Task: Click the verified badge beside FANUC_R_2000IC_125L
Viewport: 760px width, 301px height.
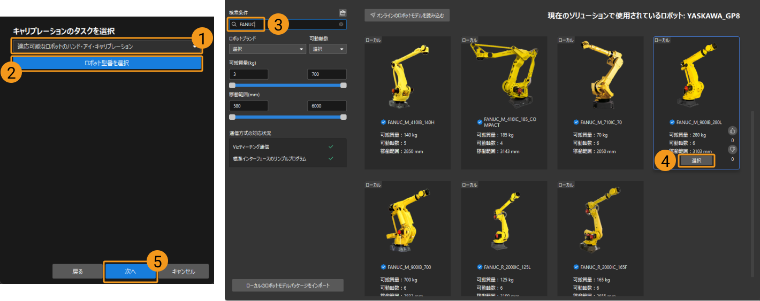Action: point(479,267)
